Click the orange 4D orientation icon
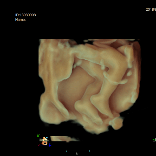 pyautogui.click(x=45, y=141)
